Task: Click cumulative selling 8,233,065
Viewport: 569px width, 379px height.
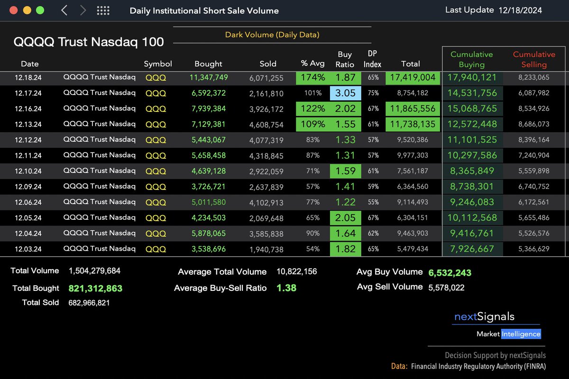Action: (x=534, y=78)
